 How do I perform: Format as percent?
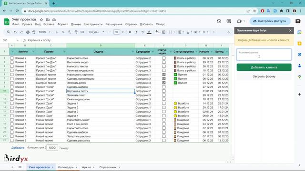pos(63,32)
